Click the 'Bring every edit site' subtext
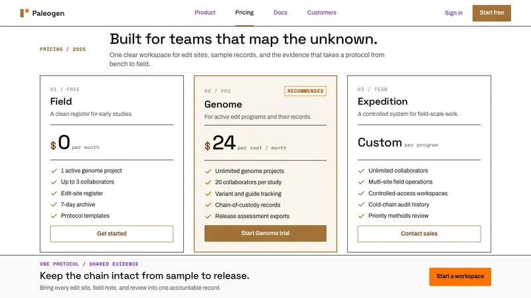 tap(130, 288)
